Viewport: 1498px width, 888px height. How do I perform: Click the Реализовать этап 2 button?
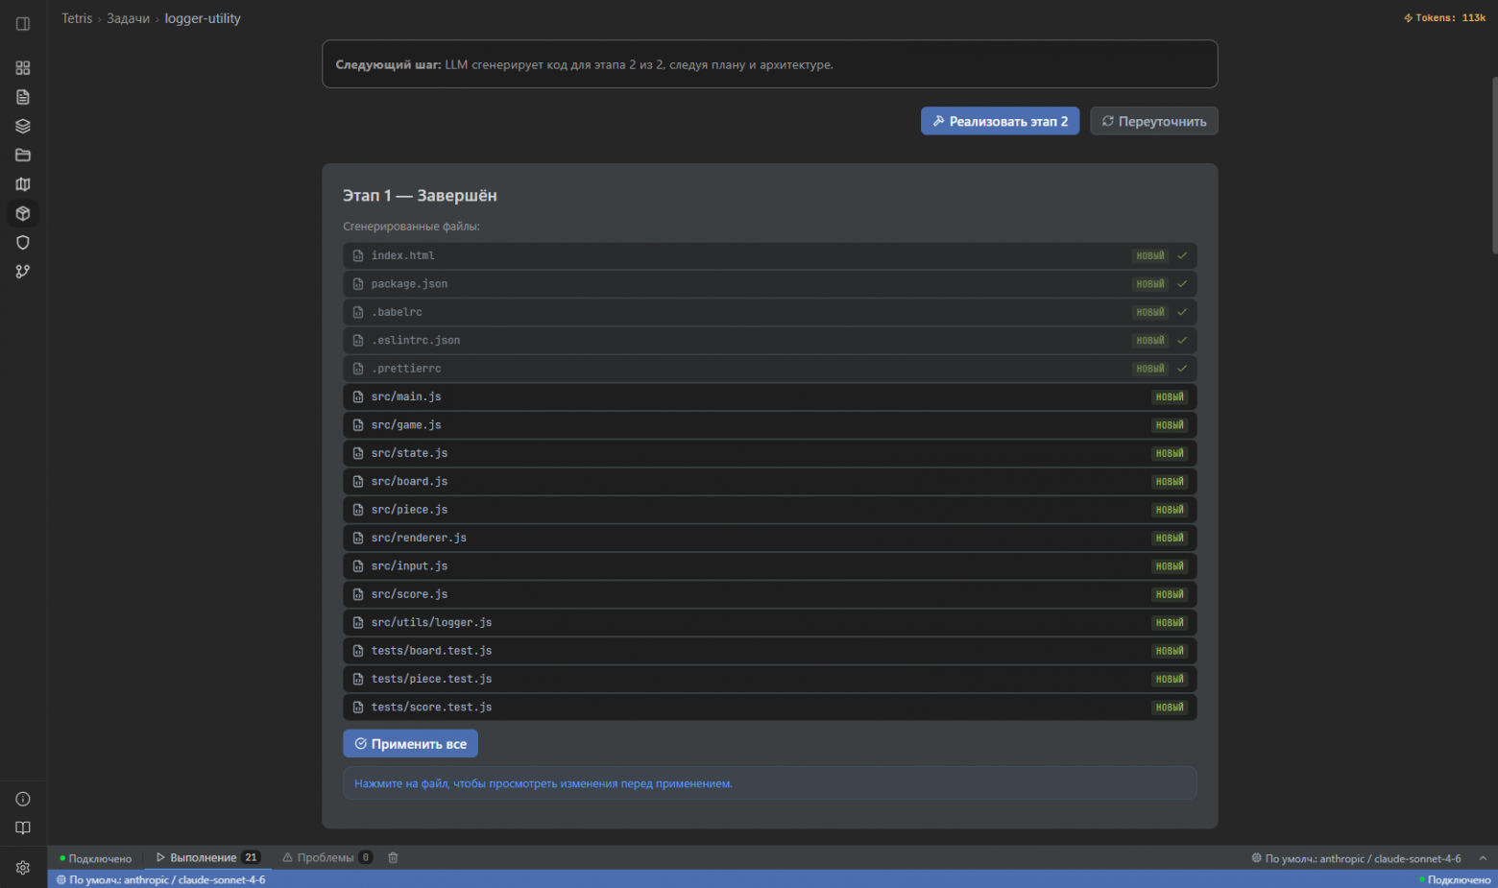coord(1000,121)
